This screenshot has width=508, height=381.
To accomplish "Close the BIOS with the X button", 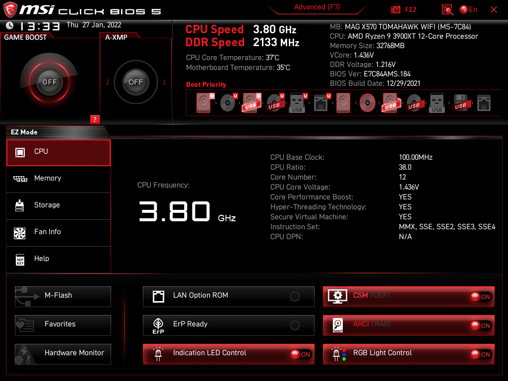I will [x=494, y=10].
